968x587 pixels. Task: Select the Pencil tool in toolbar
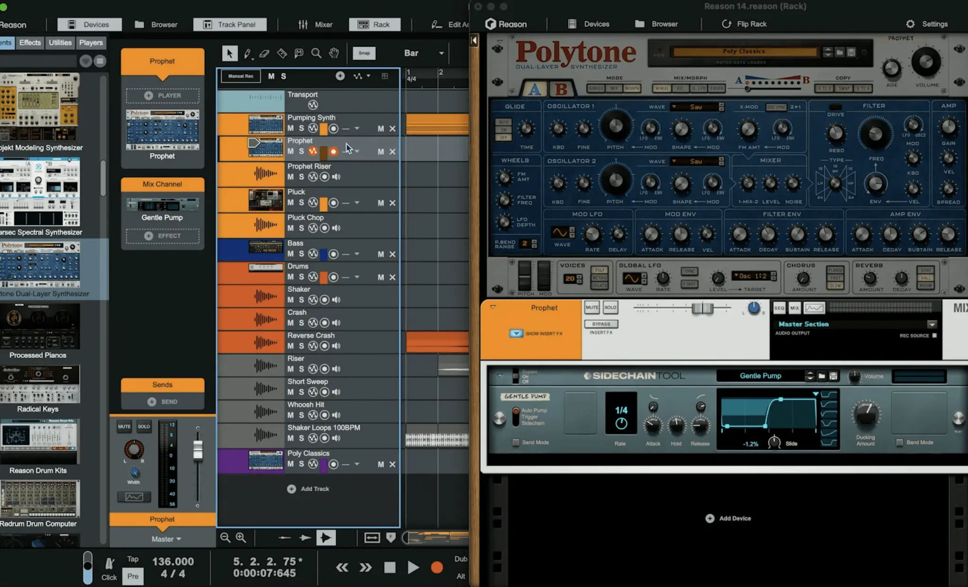pyautogui.click(x=247, y=53)
